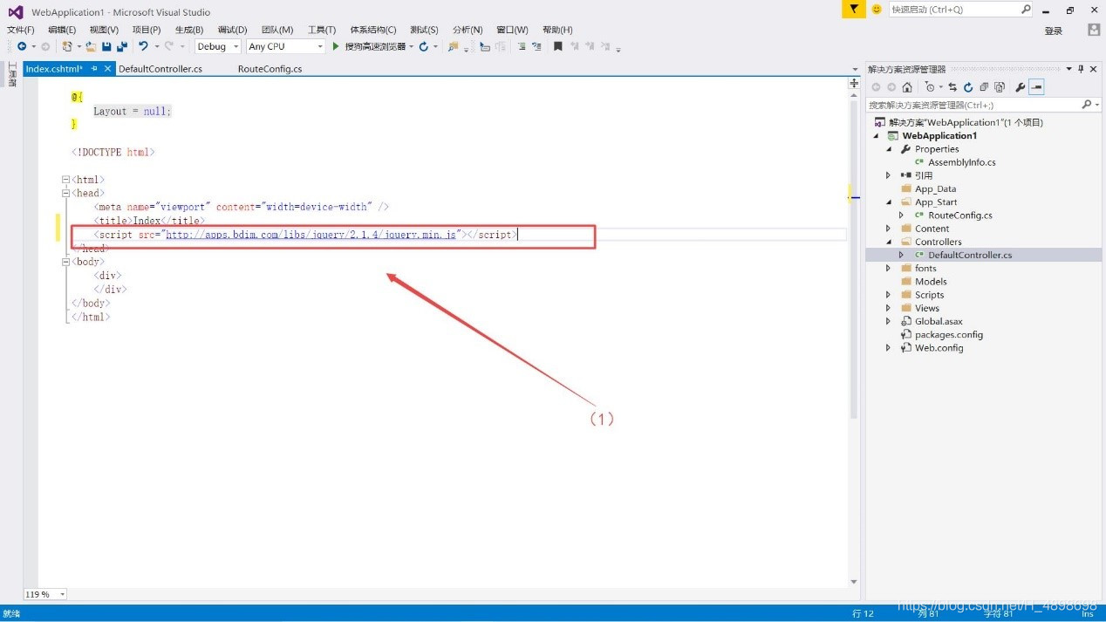Switch to the RouteConfig.cs tab

(270, 69)
